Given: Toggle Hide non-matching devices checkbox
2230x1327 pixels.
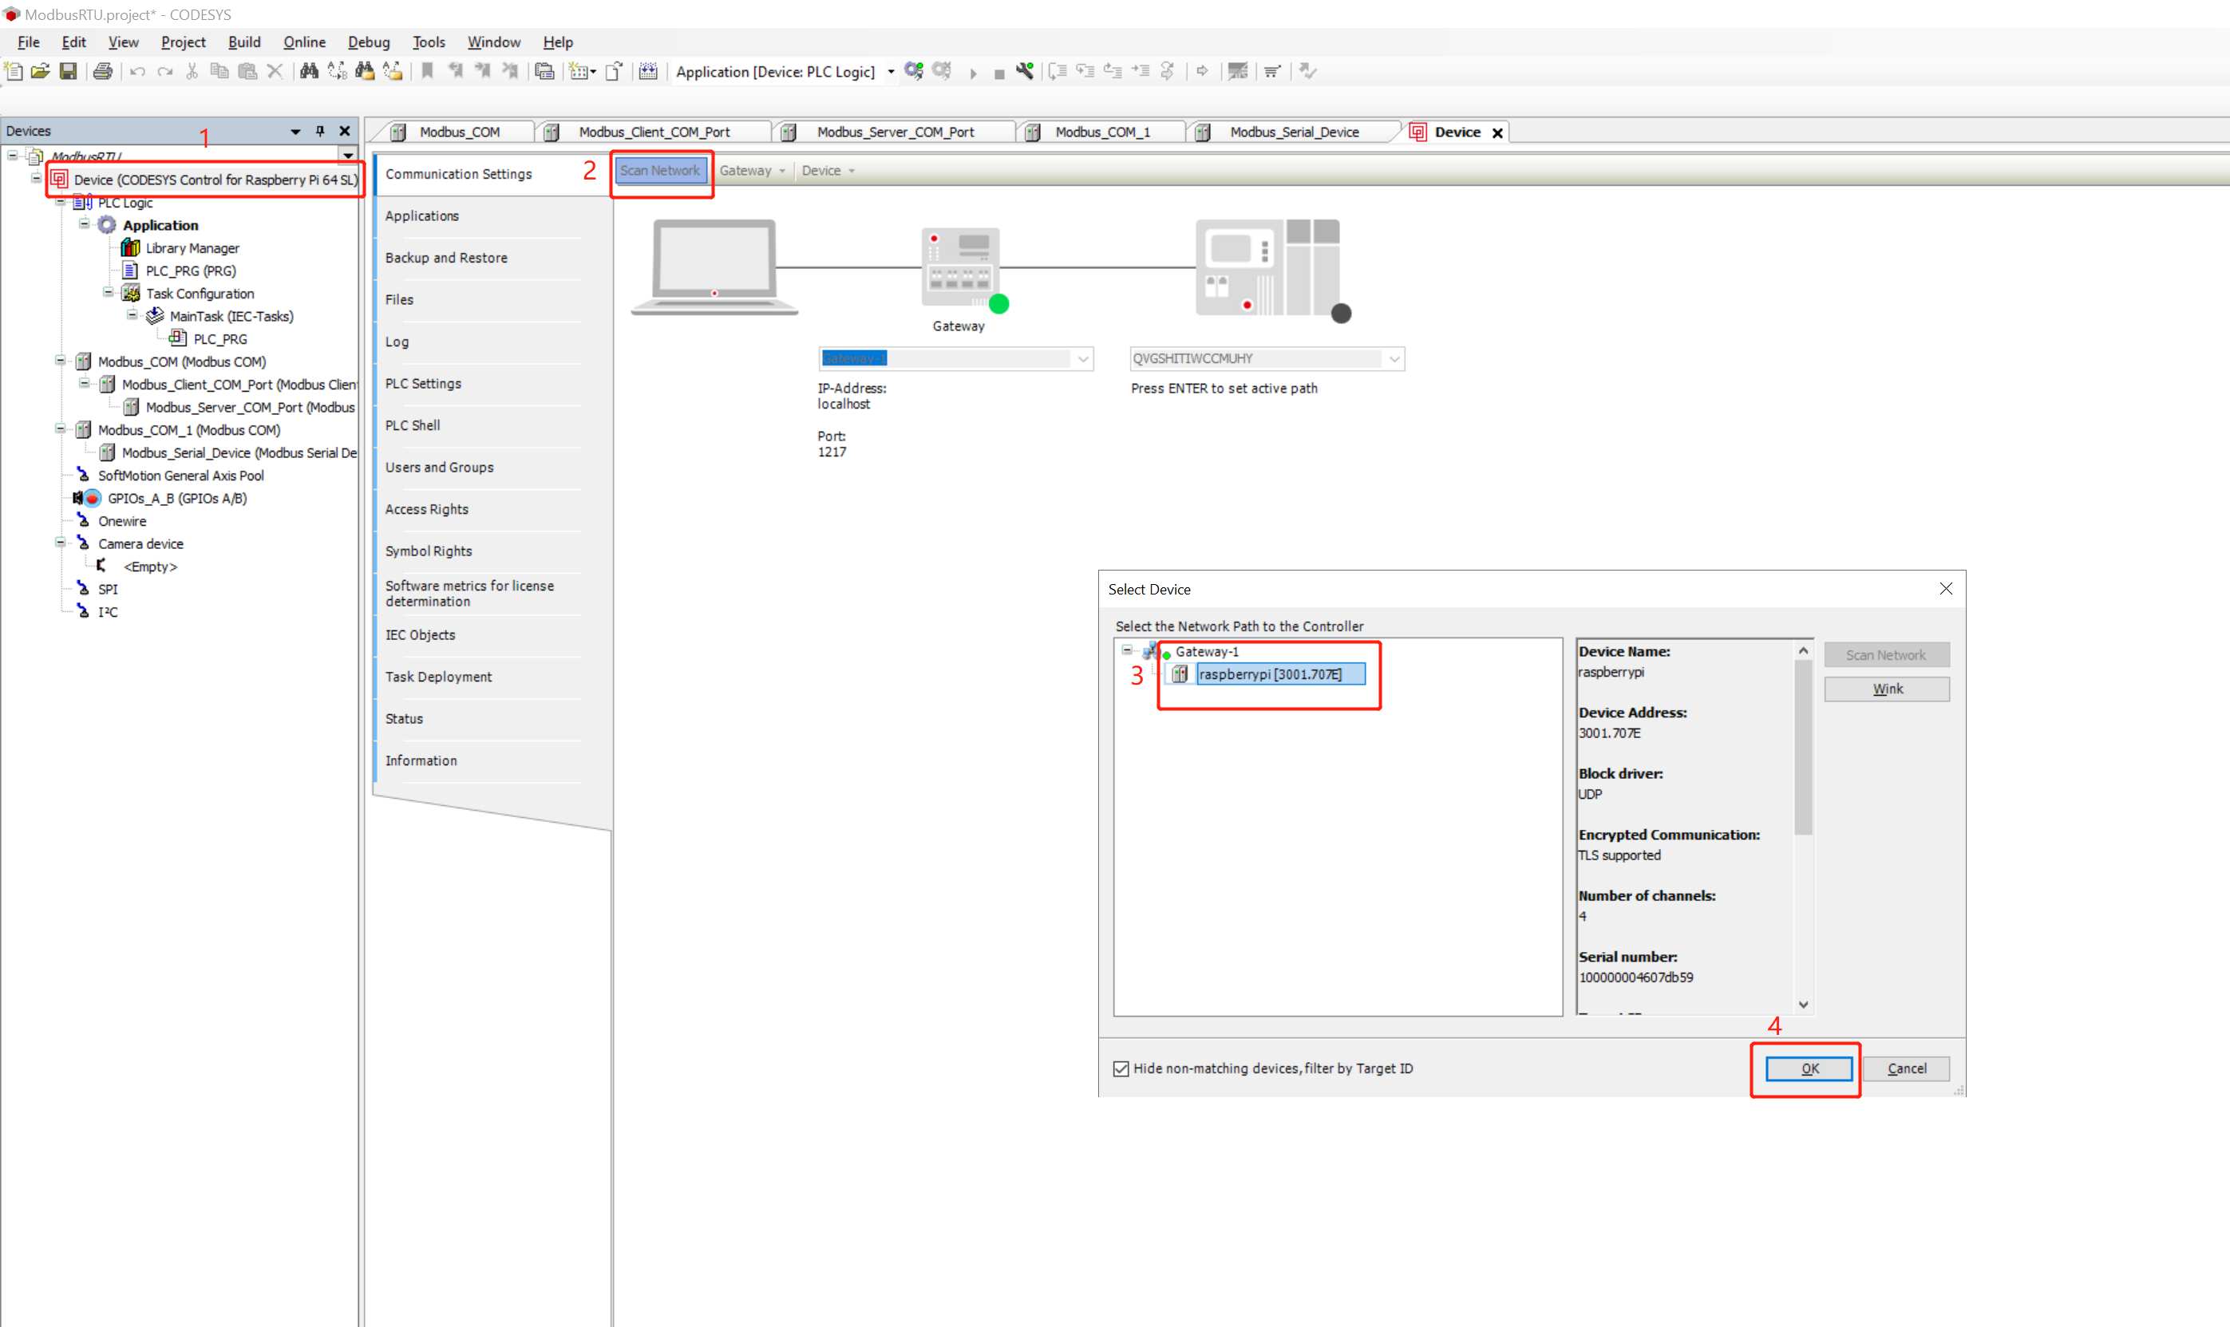Looking at the screenshot, I should point(1121,1068).
